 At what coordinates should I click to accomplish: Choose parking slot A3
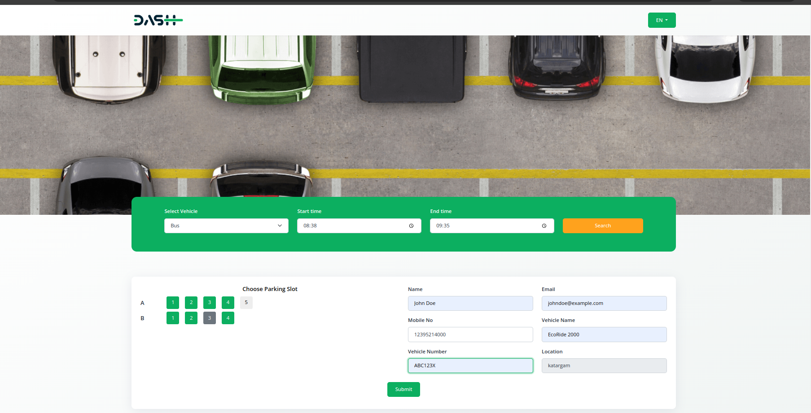click(x=210, y=303)
